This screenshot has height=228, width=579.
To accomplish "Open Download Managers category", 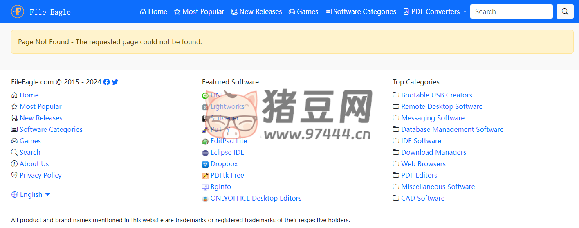I will click(434, 152).
